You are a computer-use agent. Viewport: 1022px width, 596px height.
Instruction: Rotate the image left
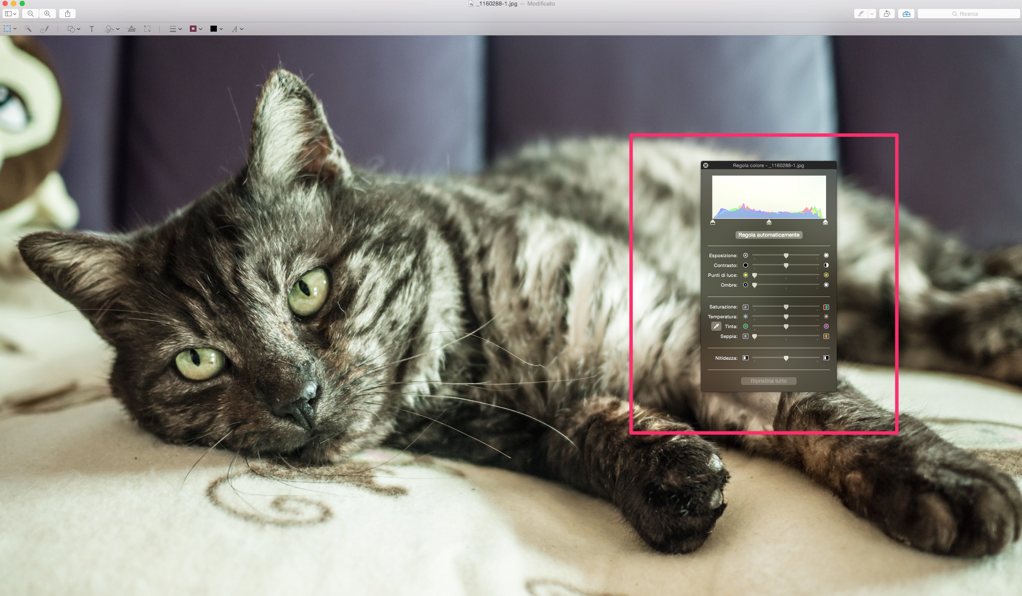887,14
